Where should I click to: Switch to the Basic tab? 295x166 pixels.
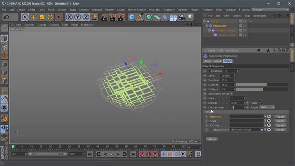coord(208,61)
